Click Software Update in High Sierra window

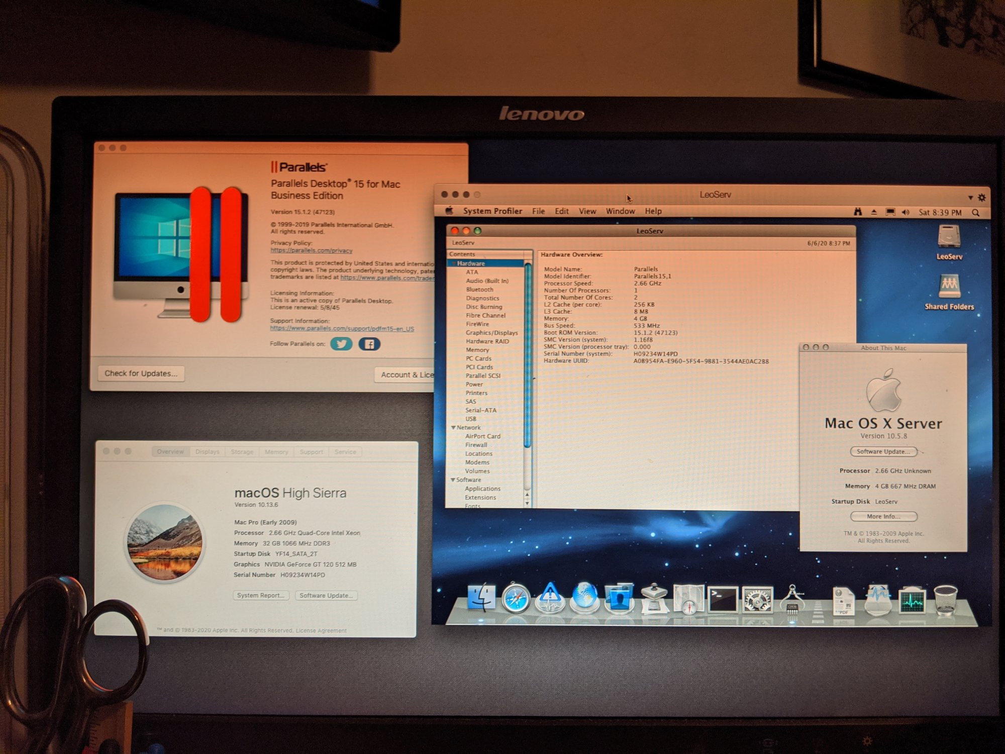click(327, 596)
